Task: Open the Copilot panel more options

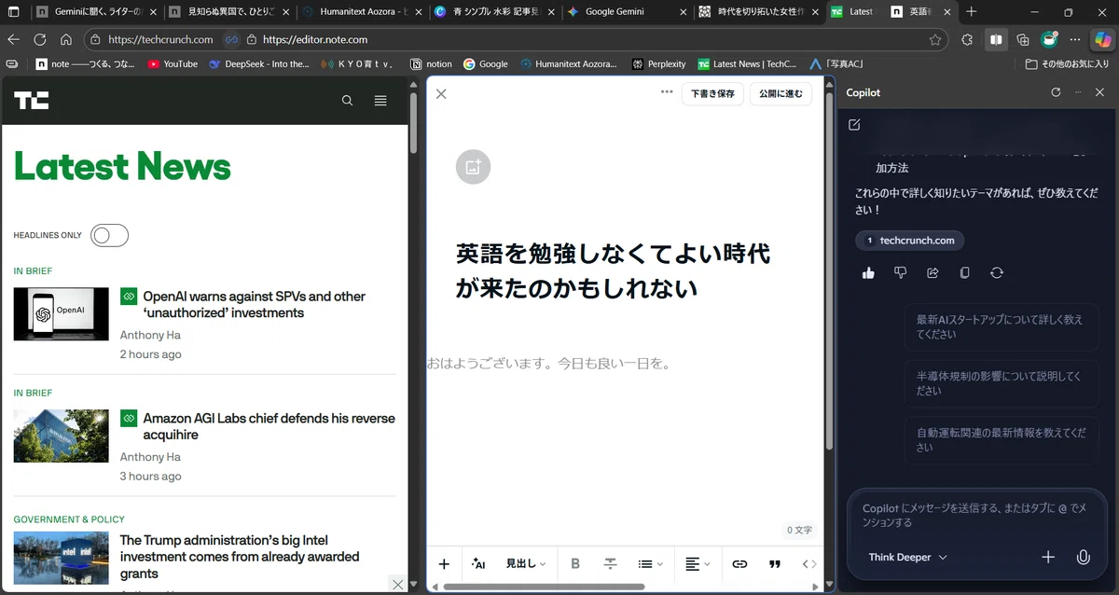Action: [1078, 92]
